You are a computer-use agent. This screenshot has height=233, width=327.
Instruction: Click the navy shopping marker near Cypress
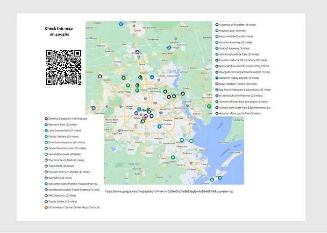click(100, 76)
